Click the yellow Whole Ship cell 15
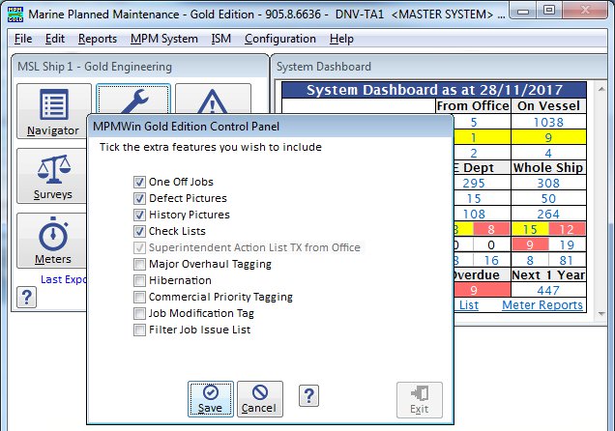 pos(530,229)
